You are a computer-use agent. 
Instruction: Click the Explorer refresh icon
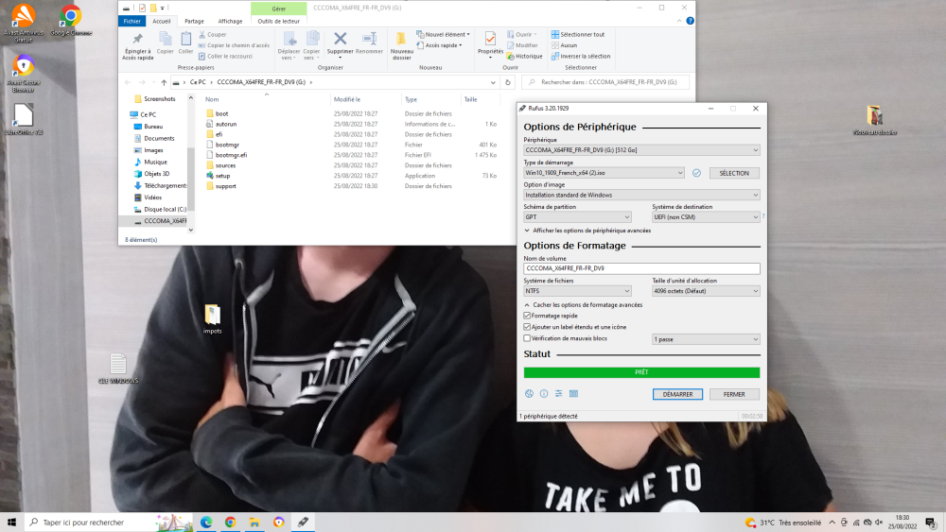pos(508,82)
